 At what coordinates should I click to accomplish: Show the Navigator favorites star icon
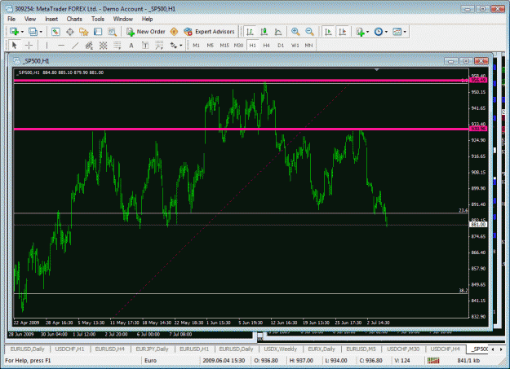[x=84, y=32]
